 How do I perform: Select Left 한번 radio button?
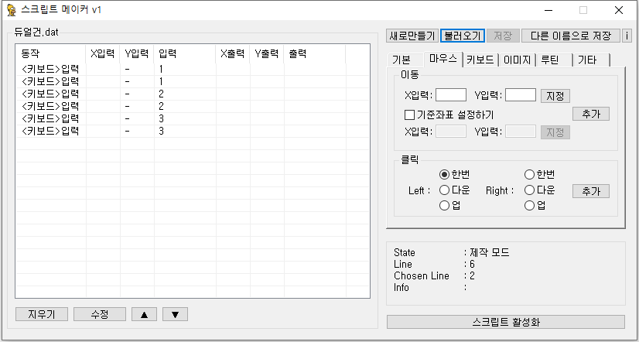tap(454, 174)
